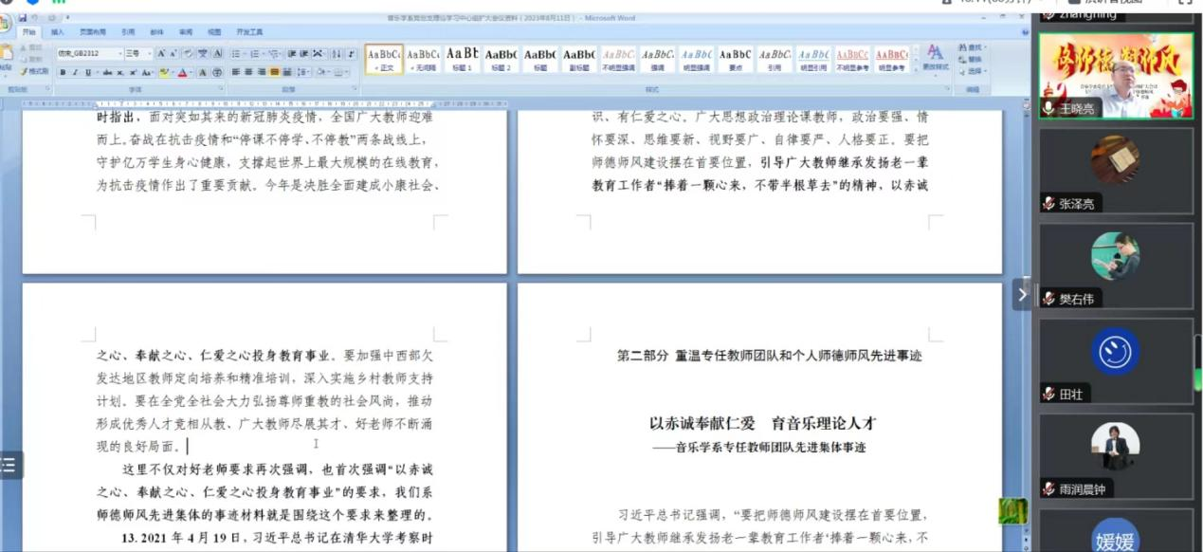This screenshot has height=552, width=1203.
Task: Switch to the Insert ribbon tab
Action: pyautogui.click(x=58, y=31)
